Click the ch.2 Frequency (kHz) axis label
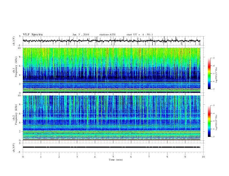This screenshot has height=176, width=229. [15, 114]
